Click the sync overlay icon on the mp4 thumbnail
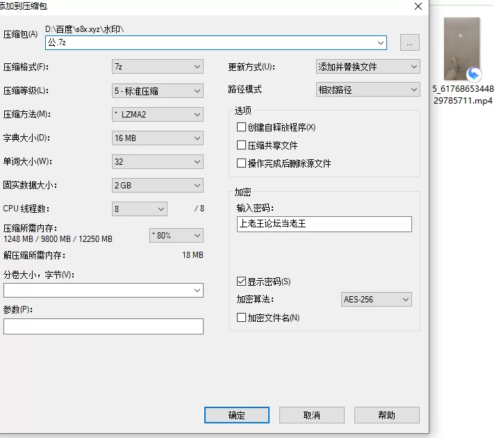Viewport: 494px width, 438px height. [x=474, y=74]
